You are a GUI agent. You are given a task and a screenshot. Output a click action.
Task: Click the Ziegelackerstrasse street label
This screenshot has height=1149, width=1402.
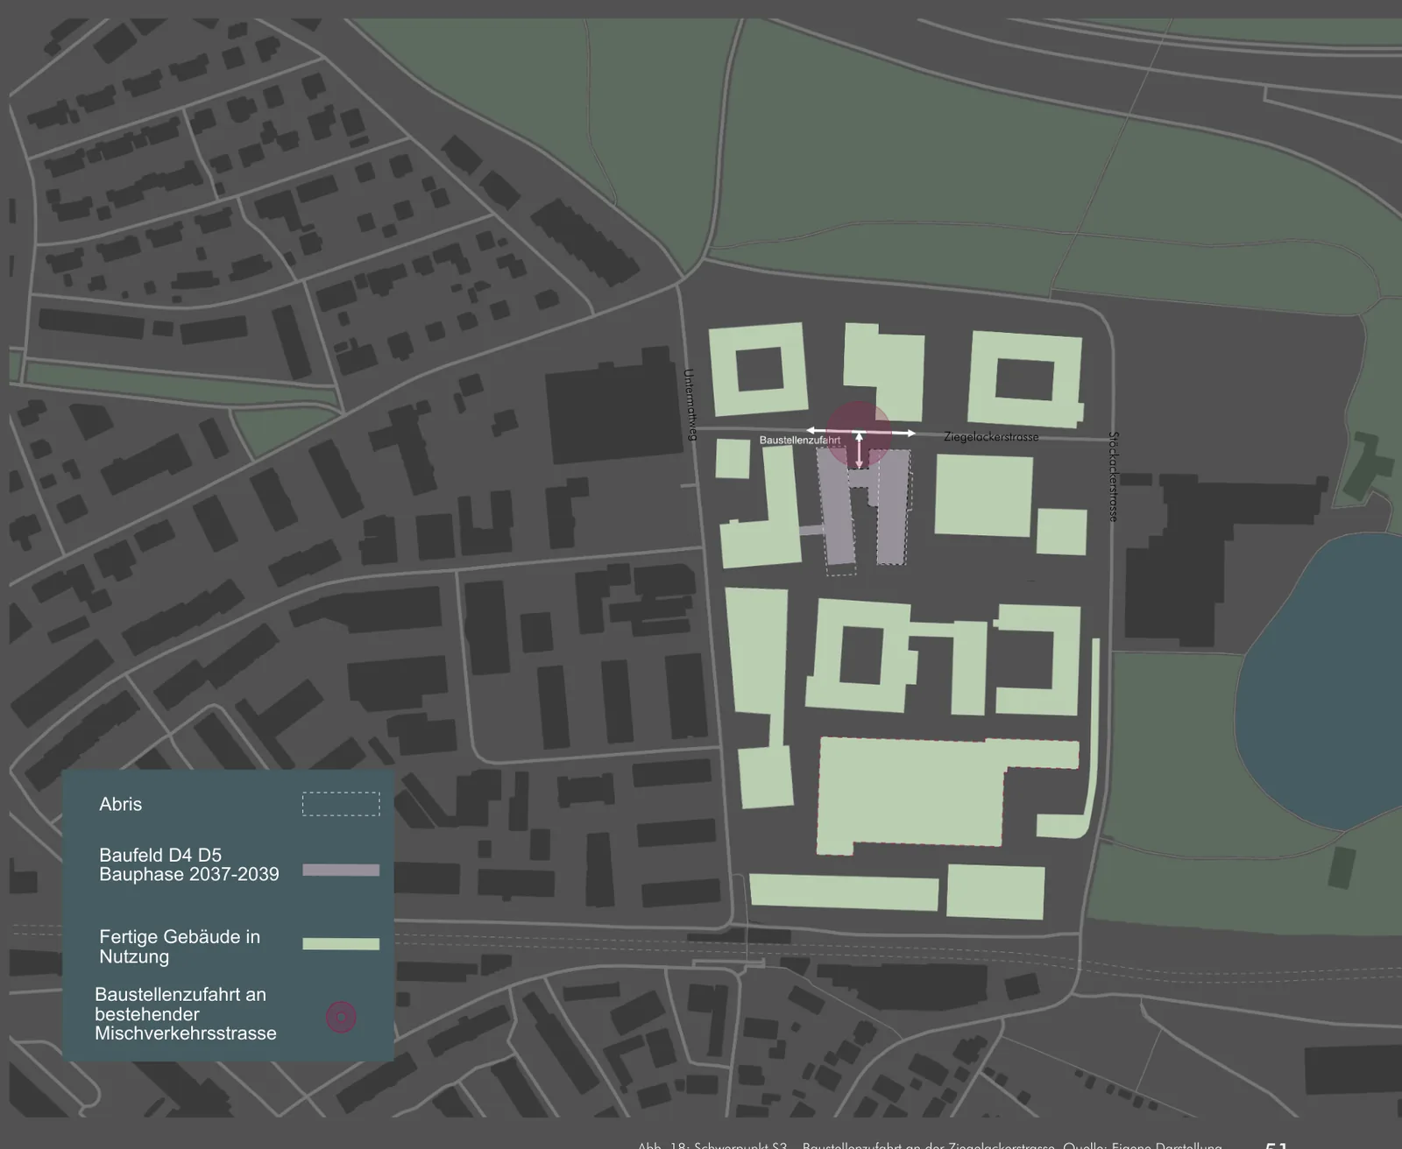[x=991, y=436]
